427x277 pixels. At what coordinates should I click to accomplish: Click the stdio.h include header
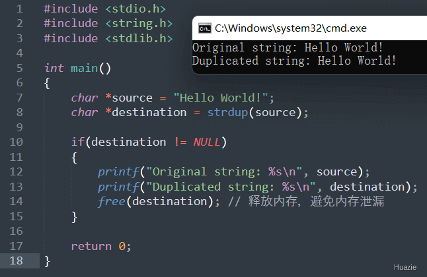point(136,9)
